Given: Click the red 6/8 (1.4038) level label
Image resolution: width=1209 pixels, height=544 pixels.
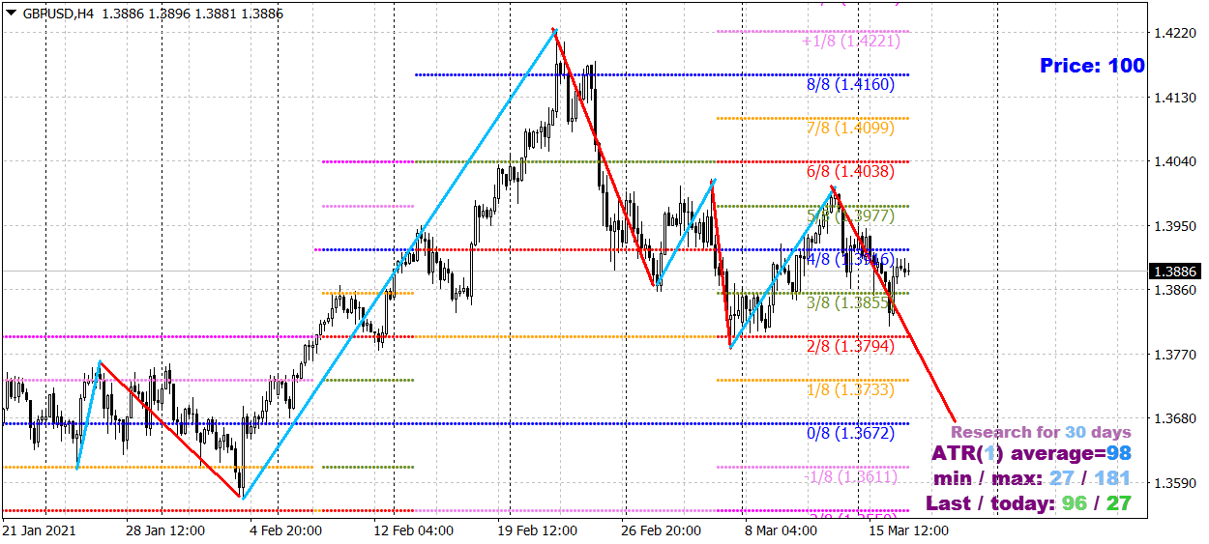Looking at the screenshot, I should pos(850,171).
